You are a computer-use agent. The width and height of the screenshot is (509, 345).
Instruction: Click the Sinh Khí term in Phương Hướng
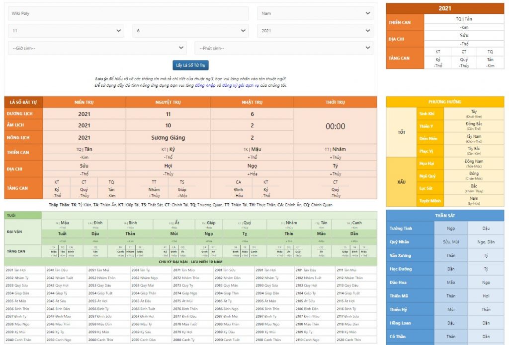tap(426, 114)
